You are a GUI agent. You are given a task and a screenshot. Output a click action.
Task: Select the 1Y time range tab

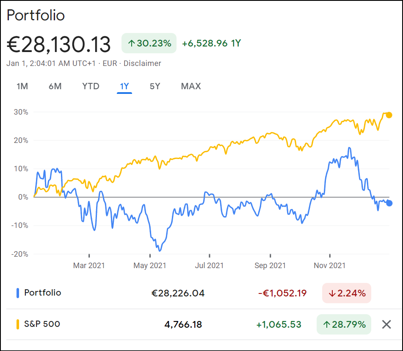pos(124,86)
